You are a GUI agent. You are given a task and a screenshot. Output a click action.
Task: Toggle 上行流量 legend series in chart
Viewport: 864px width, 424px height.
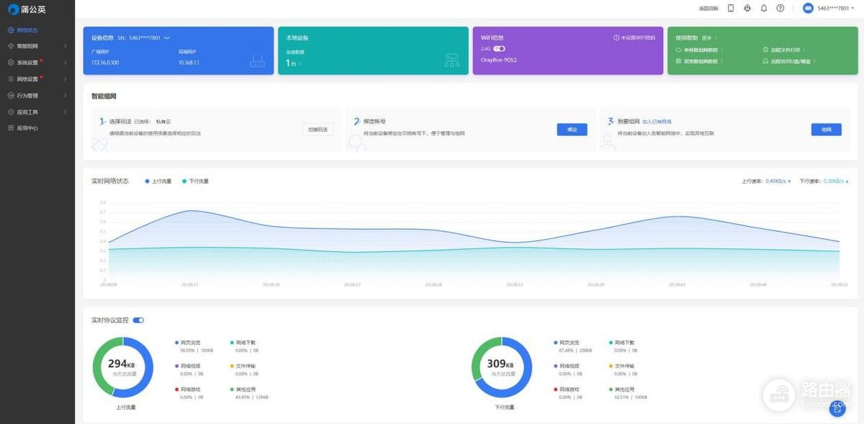click(x=158, y=181)
